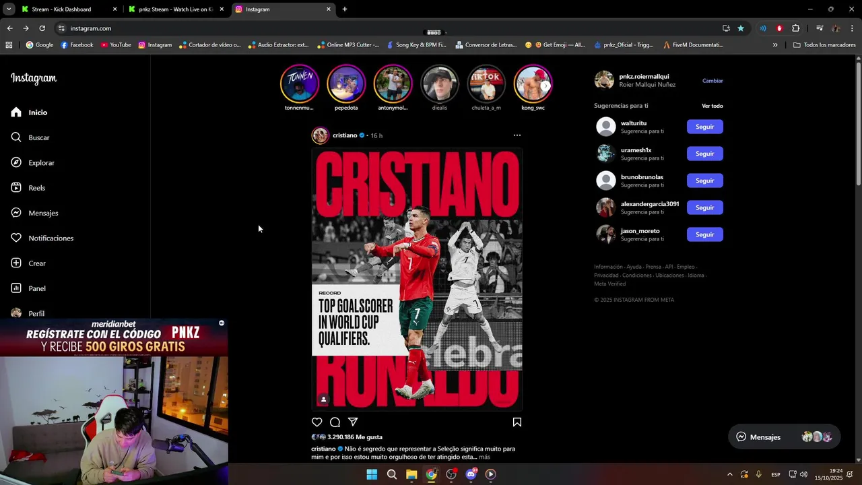The height and width of the screenshot is (485, 862).
Task: Open volume control in system tray
Action: point(803,474)
